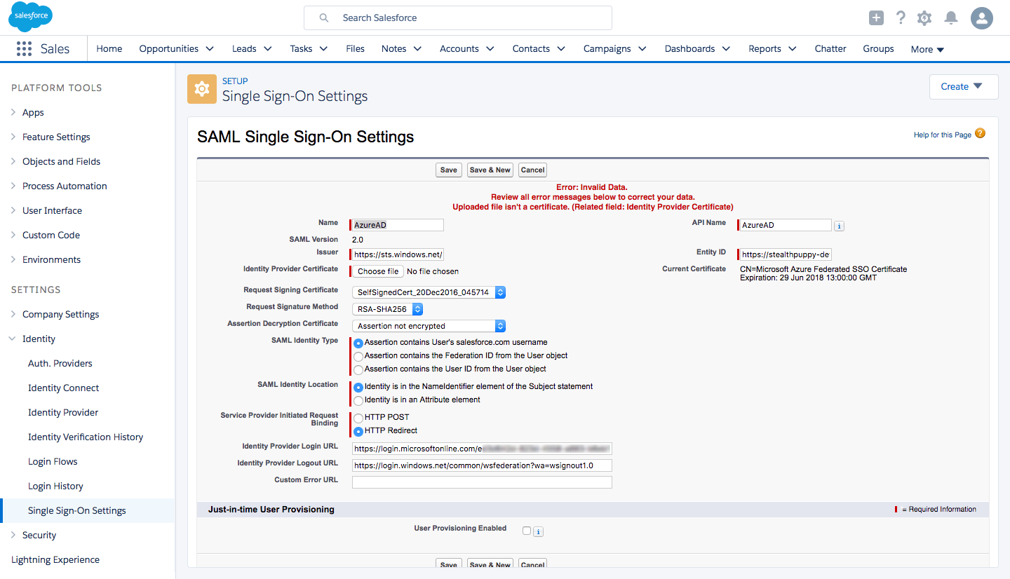
Task: Open the user profile avatar
Action: click(982, 18)
